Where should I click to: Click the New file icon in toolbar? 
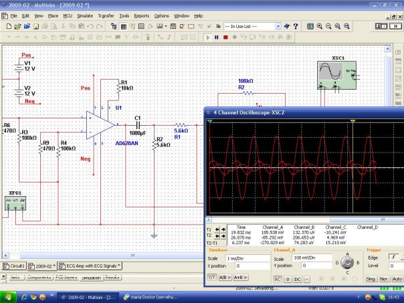9,26
